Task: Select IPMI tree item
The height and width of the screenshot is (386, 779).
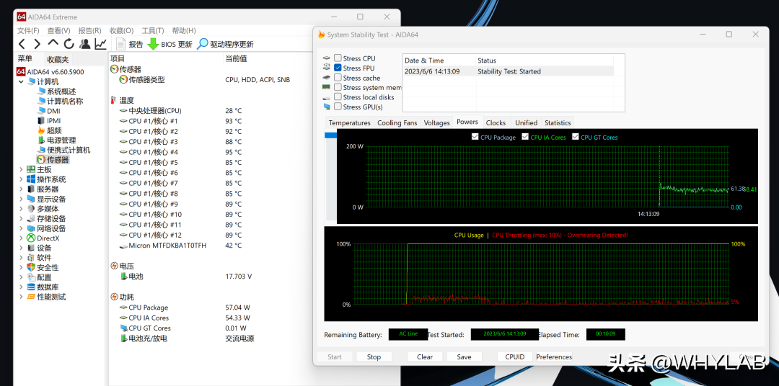Action: [x=49, y=120]
